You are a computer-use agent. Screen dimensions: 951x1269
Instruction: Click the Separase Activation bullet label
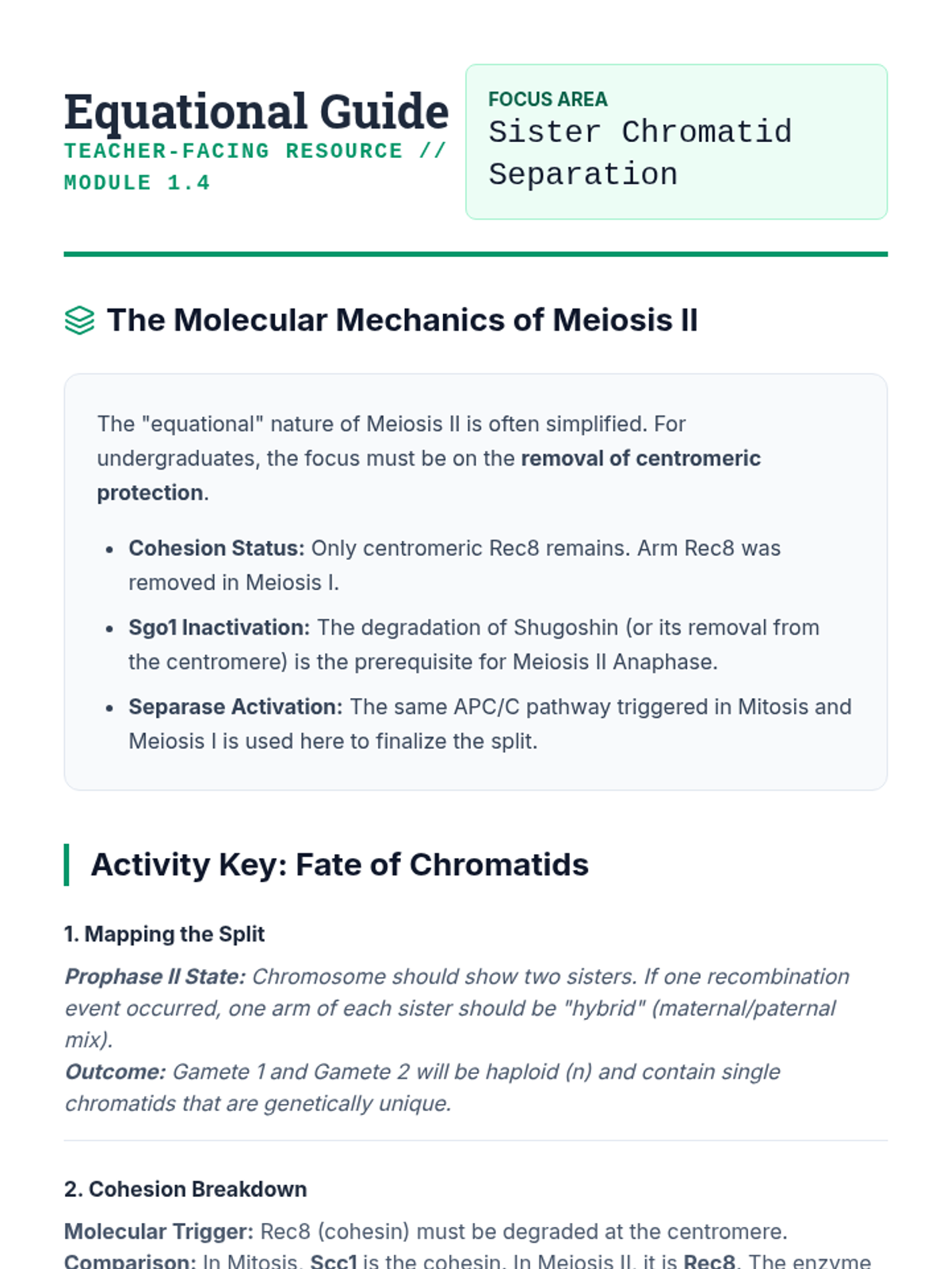tap(235, 707)
